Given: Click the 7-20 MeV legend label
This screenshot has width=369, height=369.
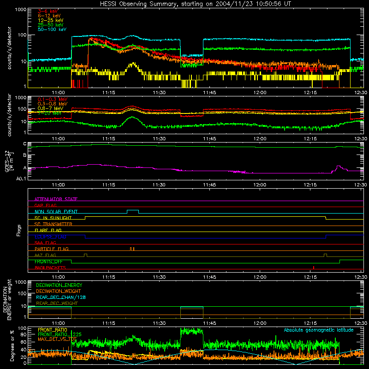Looking at the screenshot, I should (x=49, y=113).
